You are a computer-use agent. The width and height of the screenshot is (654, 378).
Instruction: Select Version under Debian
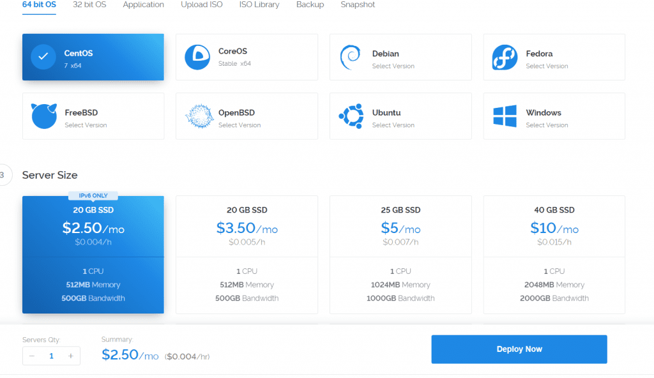393,66
